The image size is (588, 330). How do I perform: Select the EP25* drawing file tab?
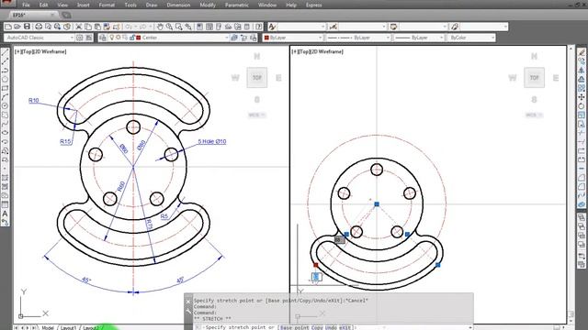click(33, 15)
